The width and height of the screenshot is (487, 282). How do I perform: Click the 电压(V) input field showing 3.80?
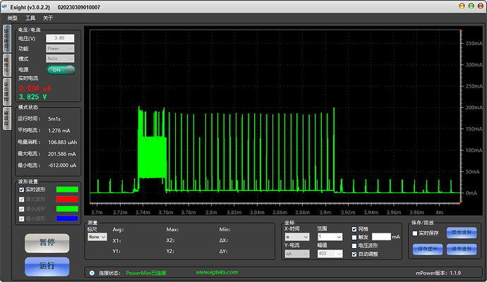click(60, 38)
